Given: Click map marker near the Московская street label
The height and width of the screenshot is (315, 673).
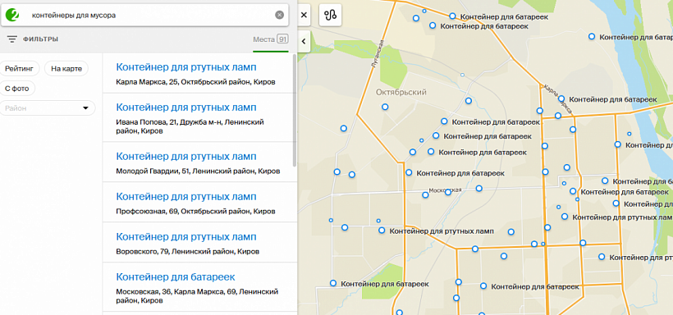Looking at the screenshot, I should (x=448, y=192).
